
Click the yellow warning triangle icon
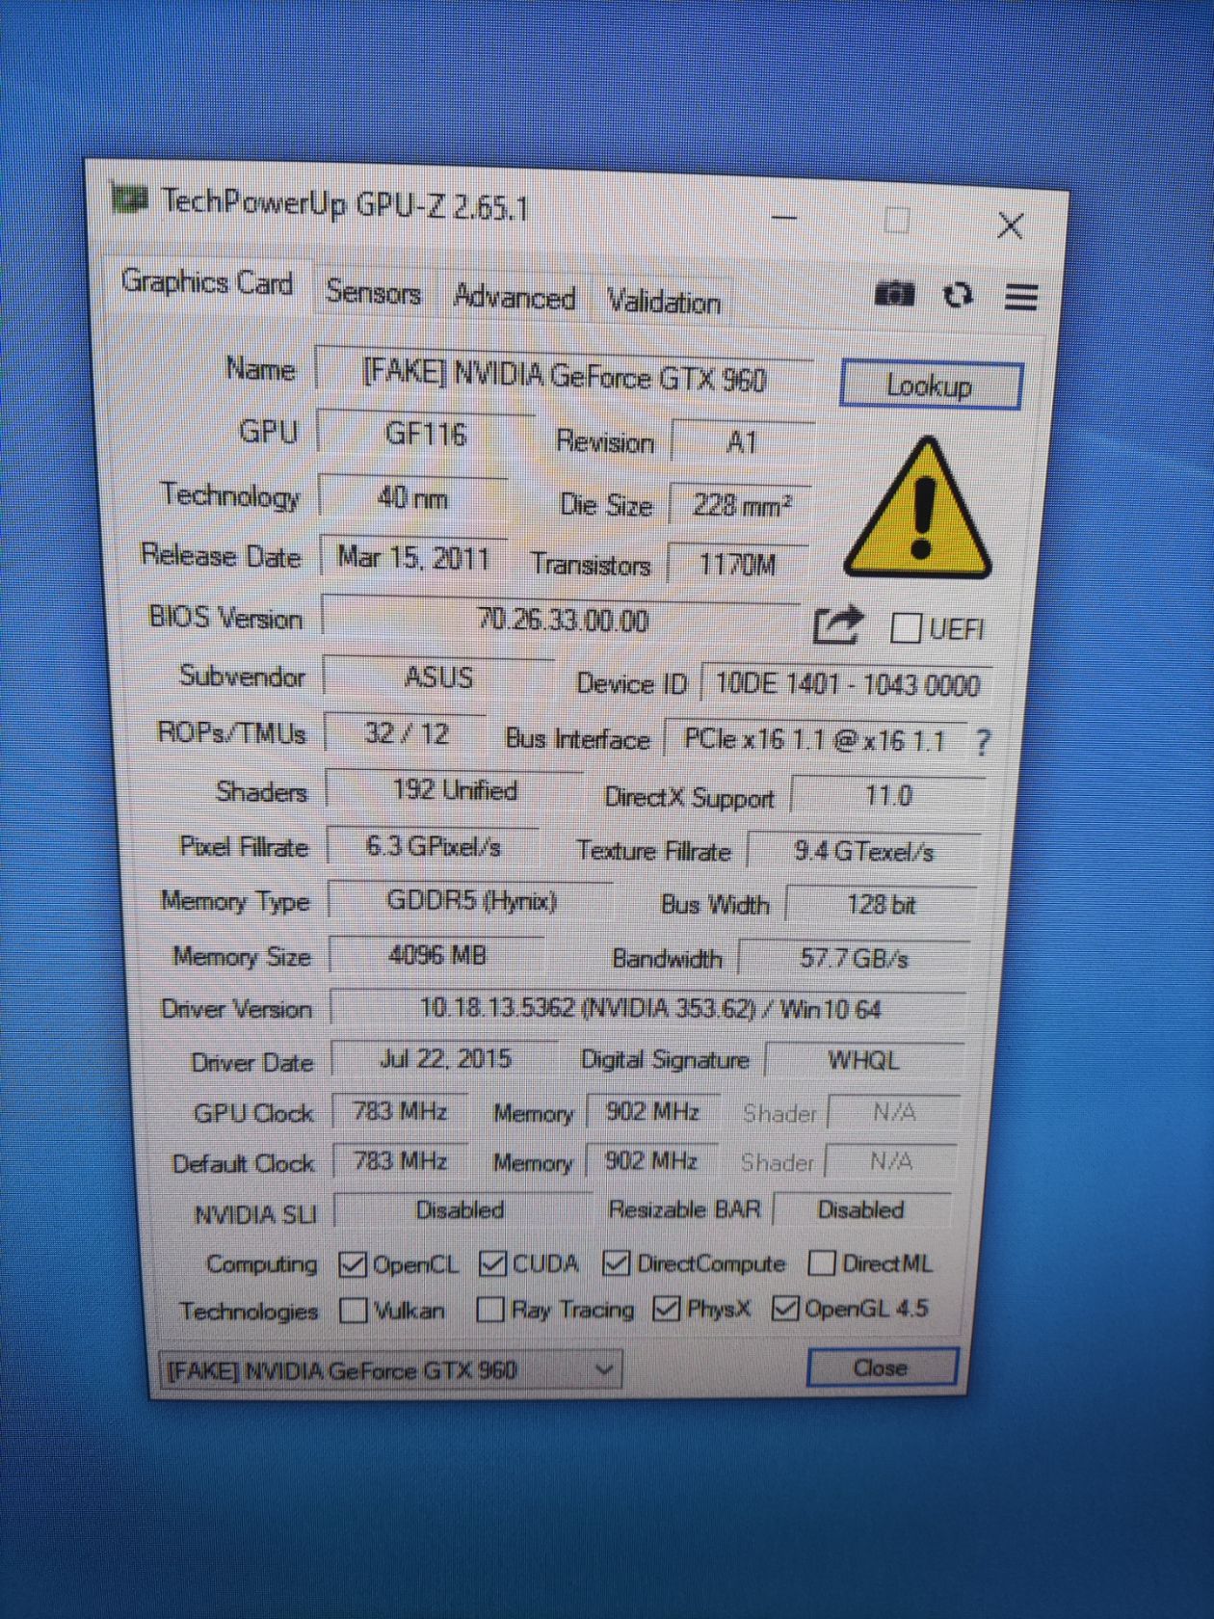(918, 509)
